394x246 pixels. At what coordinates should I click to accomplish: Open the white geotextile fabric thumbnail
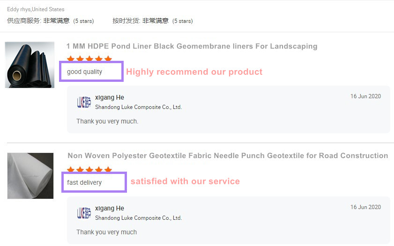click(30, 175)
